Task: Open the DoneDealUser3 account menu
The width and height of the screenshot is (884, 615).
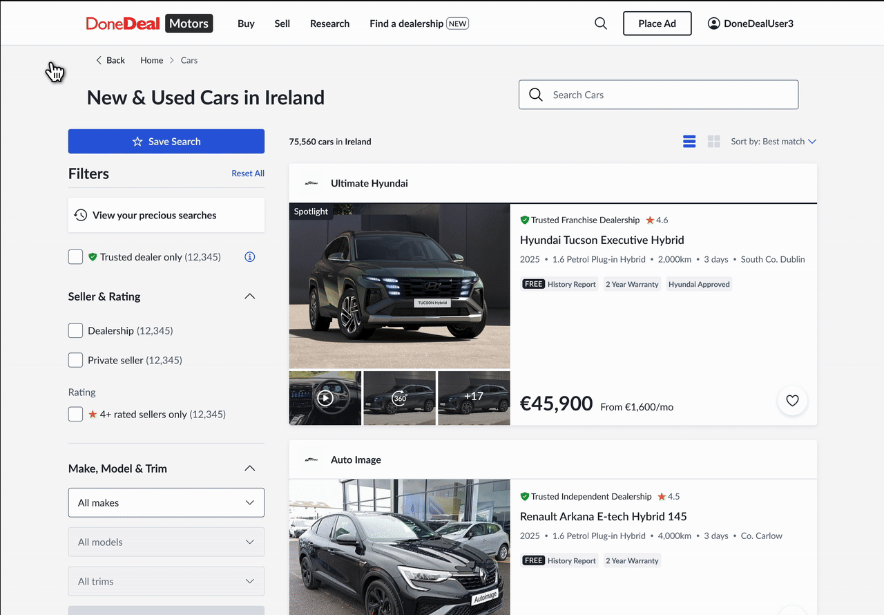Action: click(x=751, y=23)
